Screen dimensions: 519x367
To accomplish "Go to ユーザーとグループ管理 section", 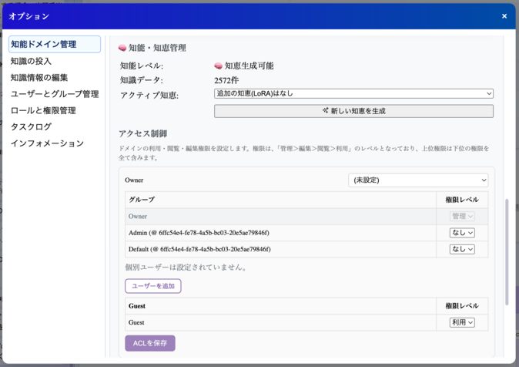I will pos(55,94).
